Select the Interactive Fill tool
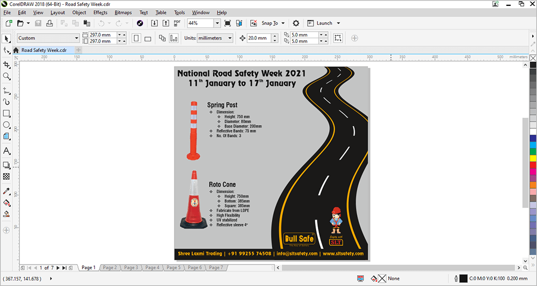The height and width of the screenshot is (286, 537). 6,202
